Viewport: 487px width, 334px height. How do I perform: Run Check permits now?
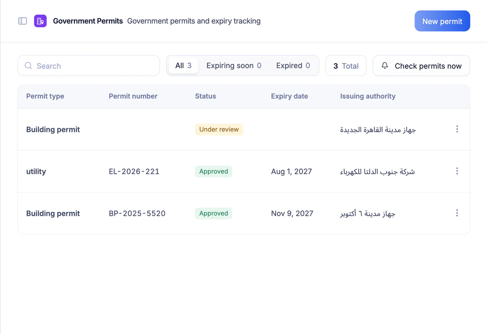click(421, 65)
